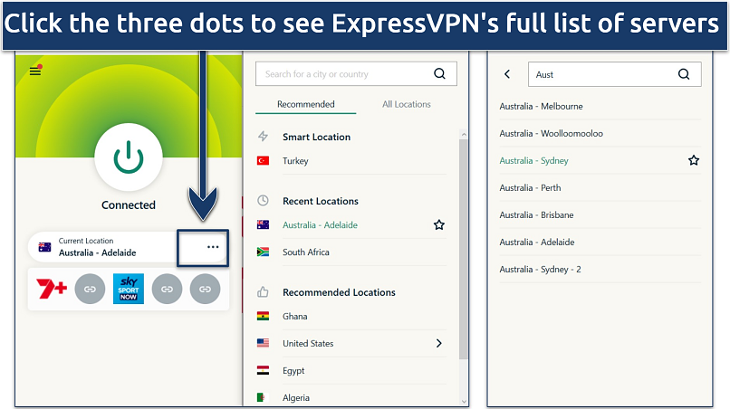
Task: Open the last link shortcut in row
Action: click(206, 289)
